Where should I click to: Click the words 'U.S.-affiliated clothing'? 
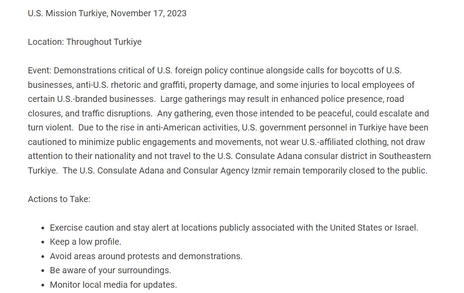(345, 142)
